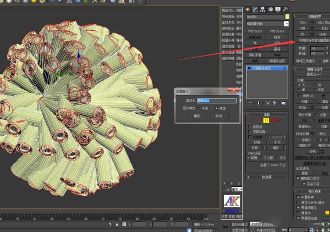The height and width of the screenshot is (232, 330).
Task: Apply the FFD 2x2x2 modifier button
Action: point(255,31)
